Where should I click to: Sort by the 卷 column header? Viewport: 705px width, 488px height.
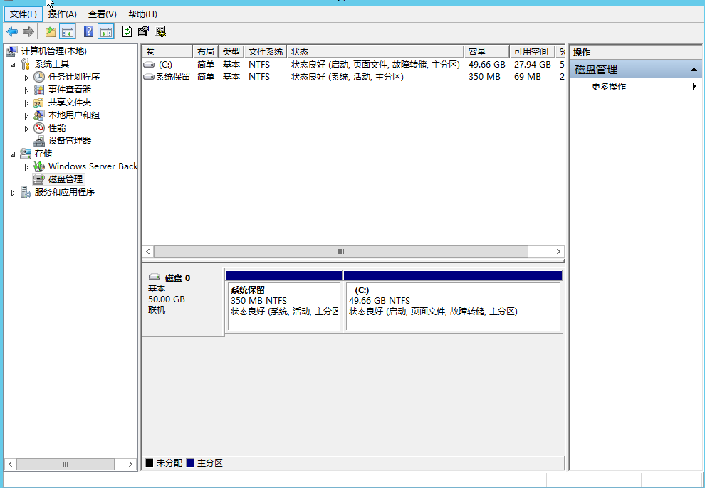click(x=167, y=52)
